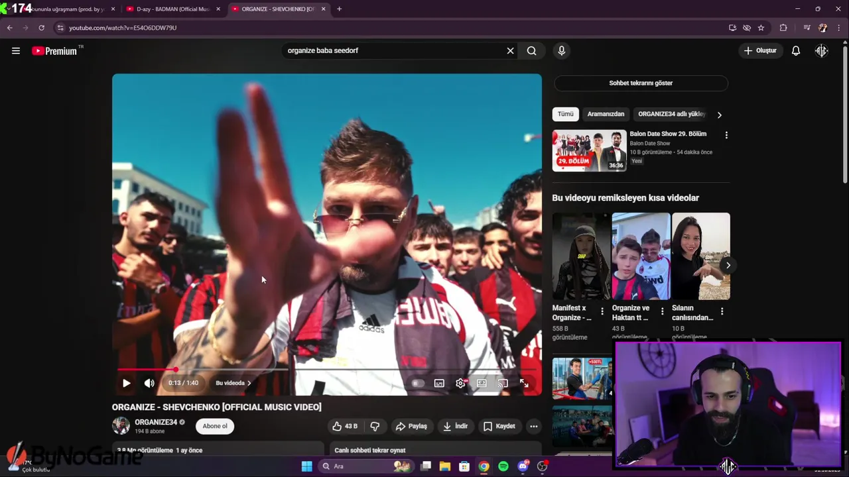
Task: Open player settings gear
Action: click(x=461, y=383)
